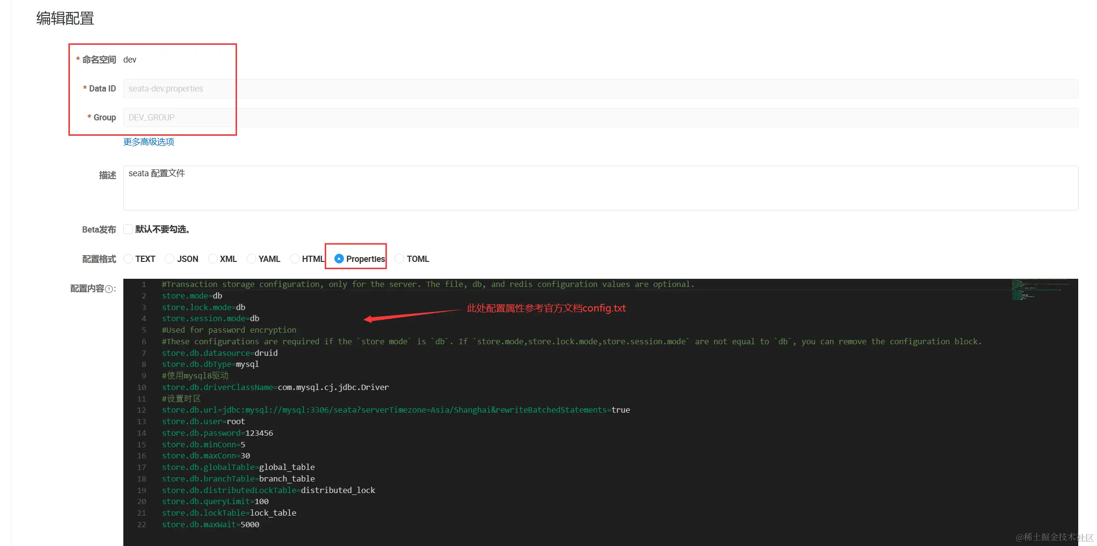Switch format to TOML

399,259
